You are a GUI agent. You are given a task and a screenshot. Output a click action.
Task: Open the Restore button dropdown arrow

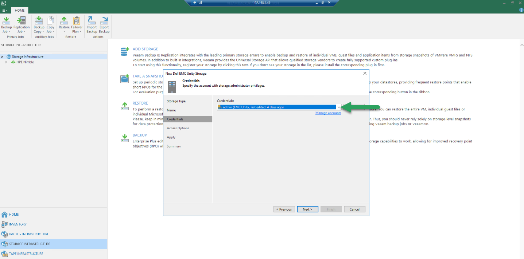point(64,32)
